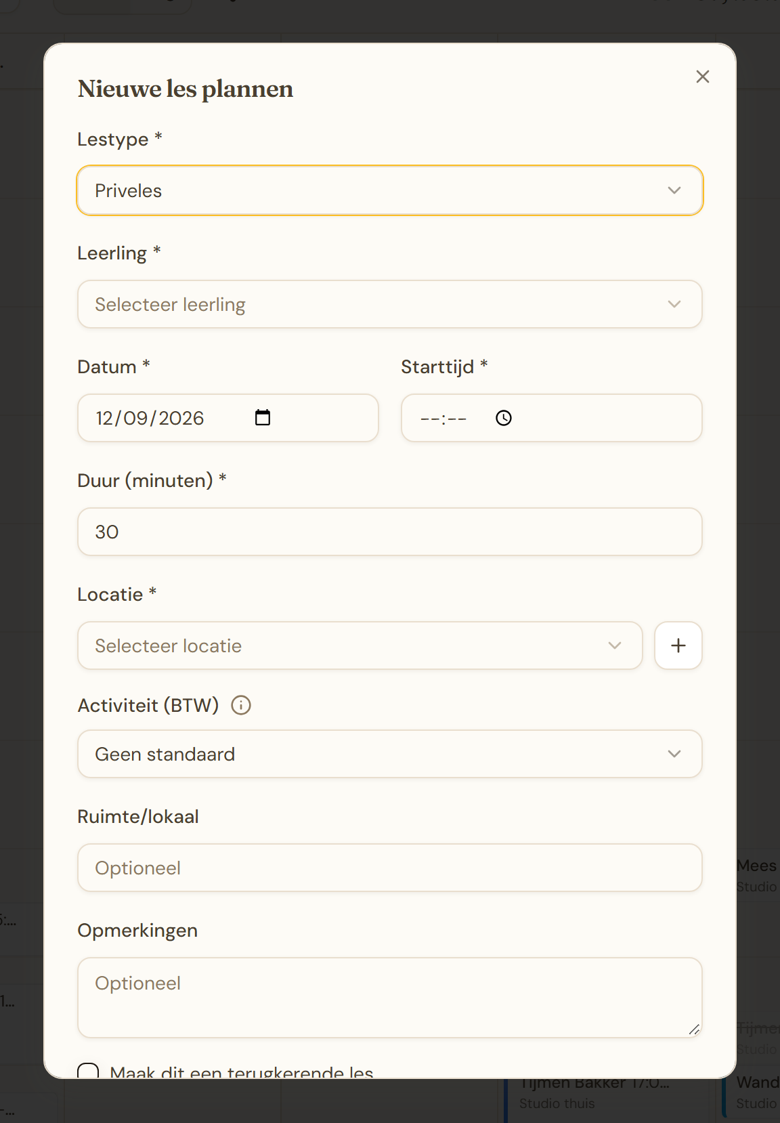The height and width of the screenshot is (1123, 780).
Task: Focus the Starttijd time field
Action: pyautogui.click(x=552, y=418)
